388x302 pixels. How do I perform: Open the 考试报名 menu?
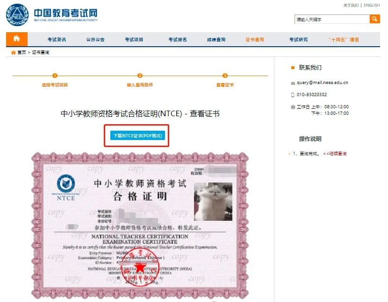178,40
